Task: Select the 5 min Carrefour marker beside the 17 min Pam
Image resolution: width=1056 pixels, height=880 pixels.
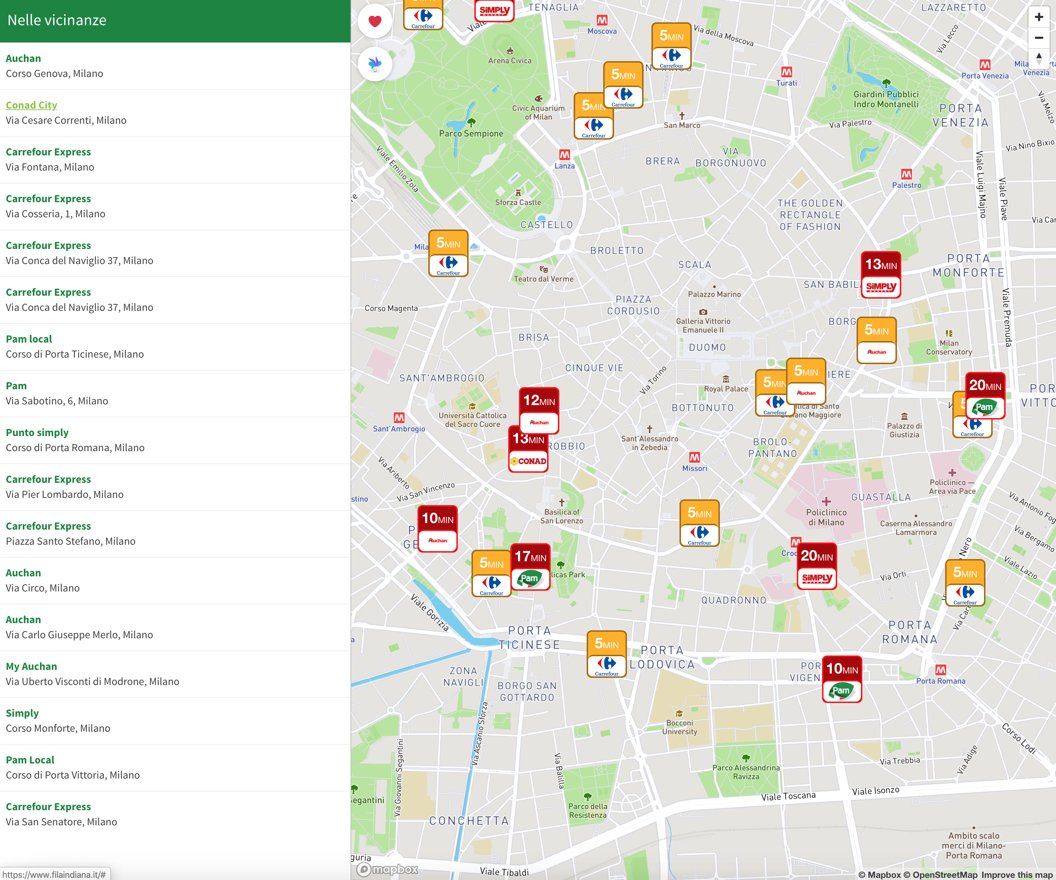Action: tap(491, 573)
